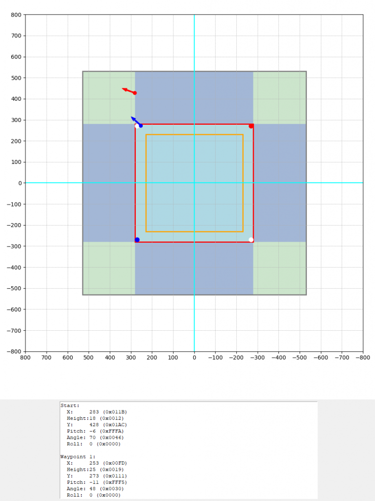The height and width of the screenshot is (501, 375).
Task: Click the Start Y value 428 (0x01AC) line
Action: [96, 425]
